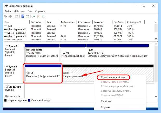This screenshot has width=161, height=113.
Task: Choose Создать простой том from context menu
Action: pos(114,77)
